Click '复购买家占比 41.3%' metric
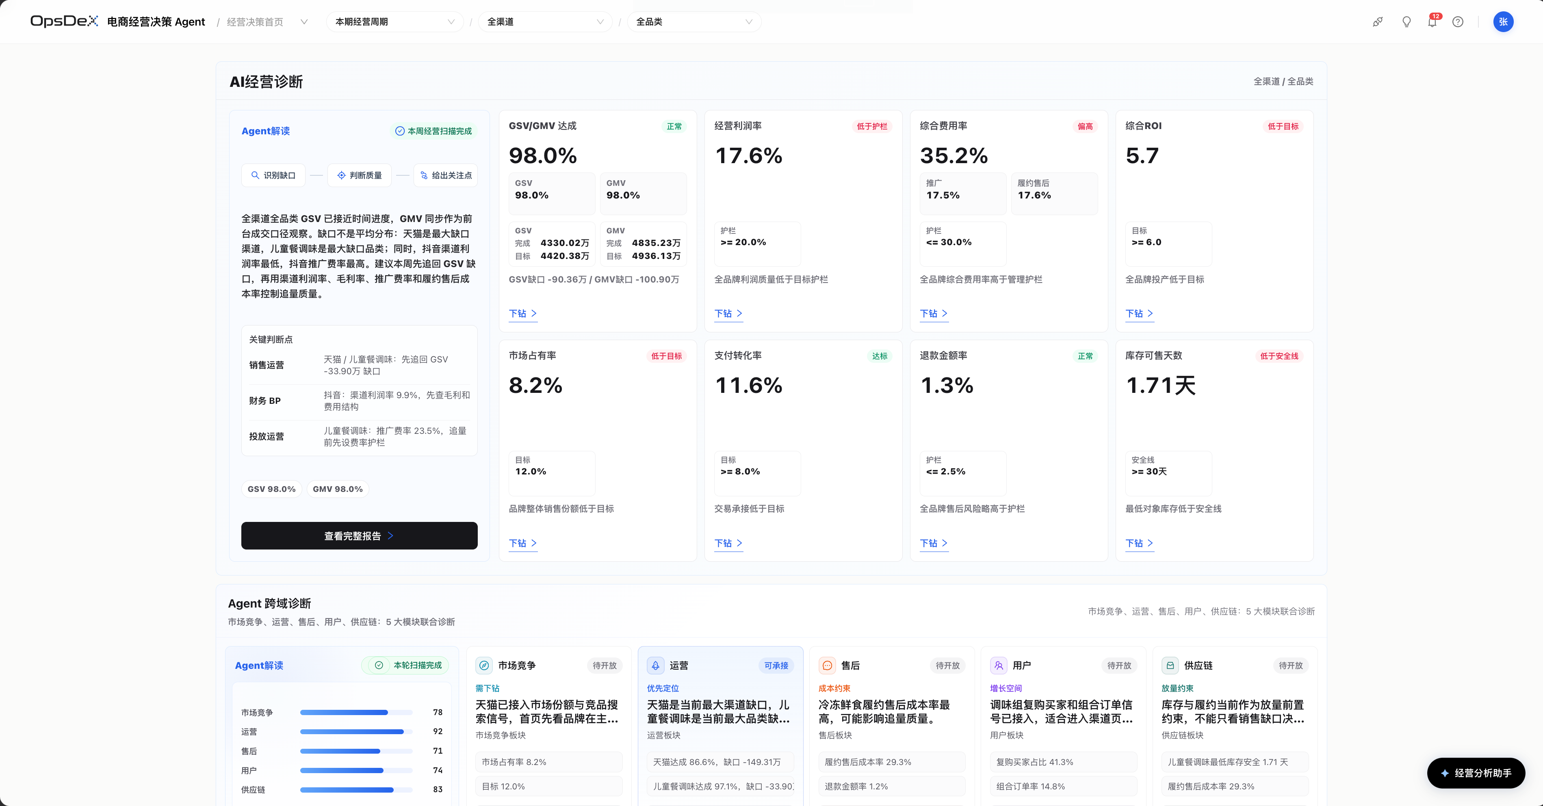Image resolution: width=1543 pixels, height=806 pixels. [1064, 762]
